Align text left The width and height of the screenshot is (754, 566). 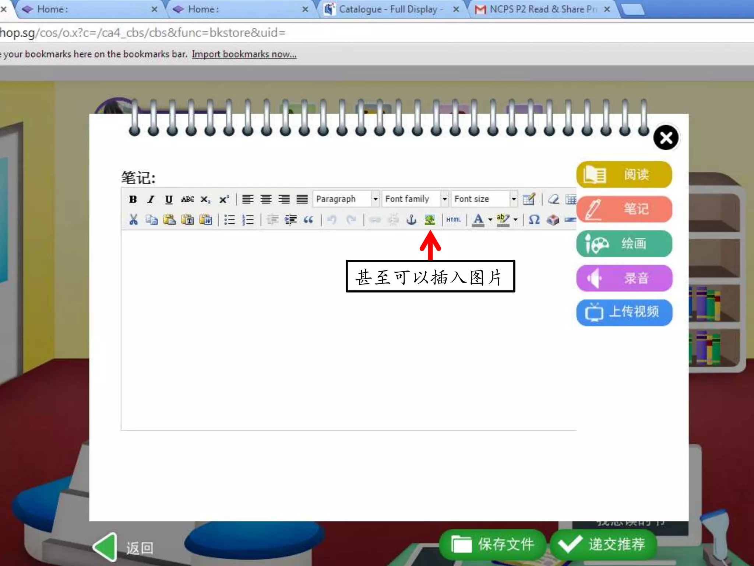[x=247, y=199]
